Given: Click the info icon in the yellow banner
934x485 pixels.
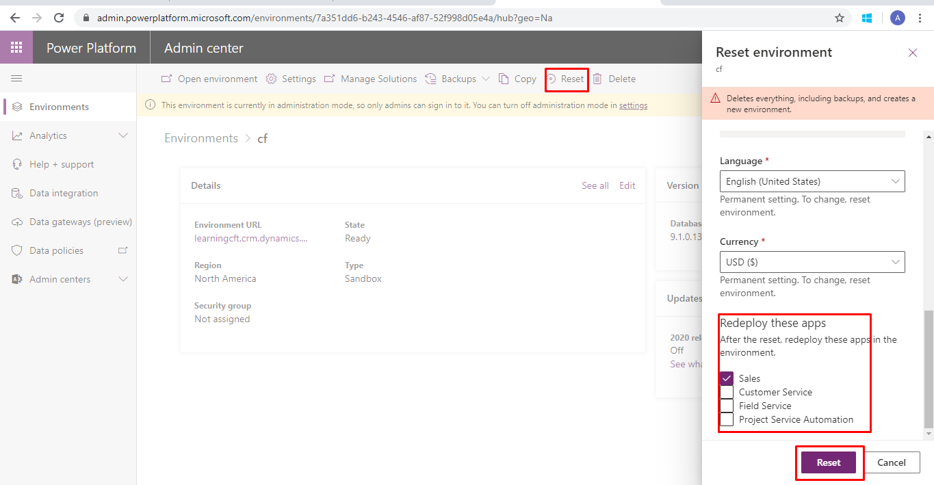Looking at the screenshot, I should point(151,105).
